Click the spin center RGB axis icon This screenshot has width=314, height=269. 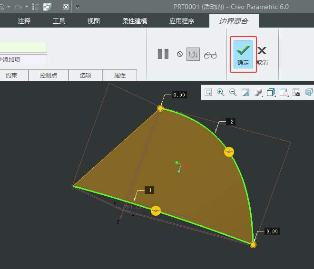(x=181, y=167)
